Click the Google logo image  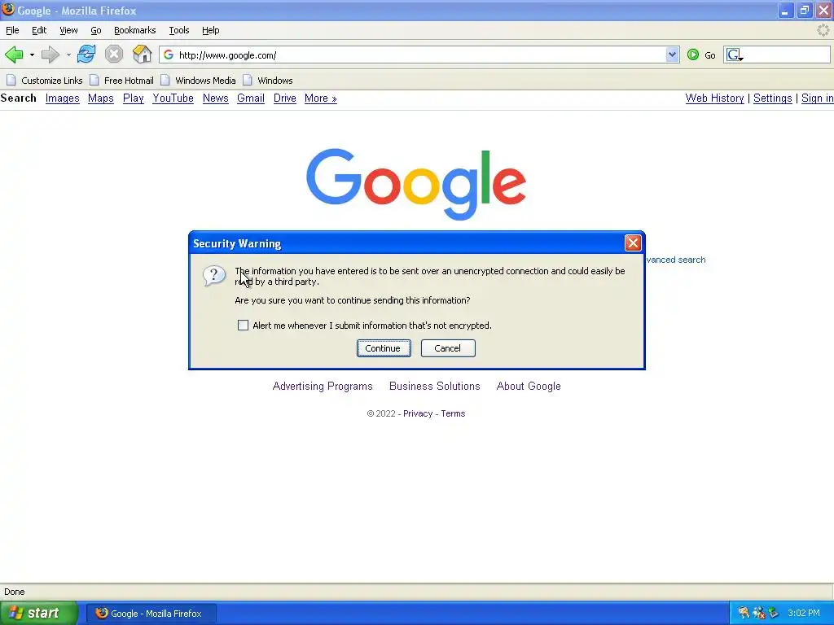[x=416, y=184]
